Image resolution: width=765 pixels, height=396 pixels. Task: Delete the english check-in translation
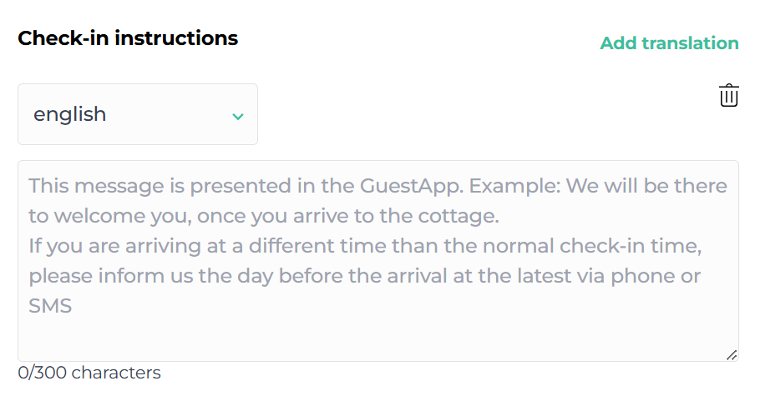coord(728,96)
